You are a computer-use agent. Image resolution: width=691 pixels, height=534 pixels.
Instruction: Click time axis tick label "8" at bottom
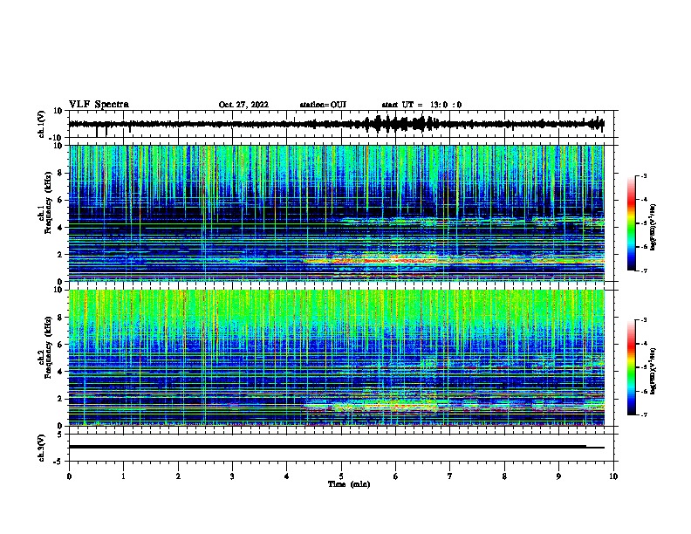[x=504, y=476]
